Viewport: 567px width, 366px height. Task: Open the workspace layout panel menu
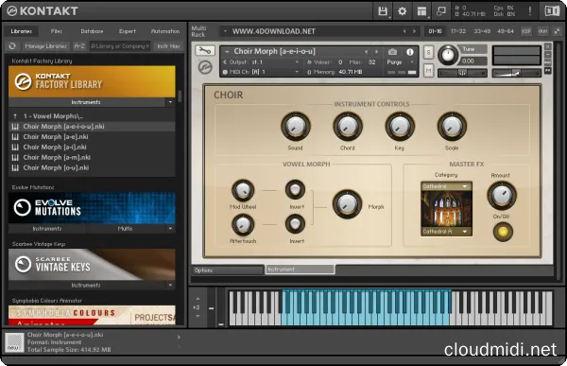pyautogui.click(x=421, y=11)
